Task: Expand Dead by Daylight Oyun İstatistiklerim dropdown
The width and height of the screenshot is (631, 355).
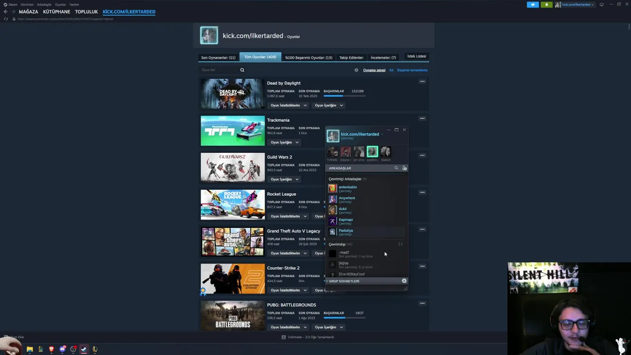Action: pos(288,105)
